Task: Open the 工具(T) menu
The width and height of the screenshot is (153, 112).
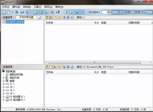Action: pos(38,7)
